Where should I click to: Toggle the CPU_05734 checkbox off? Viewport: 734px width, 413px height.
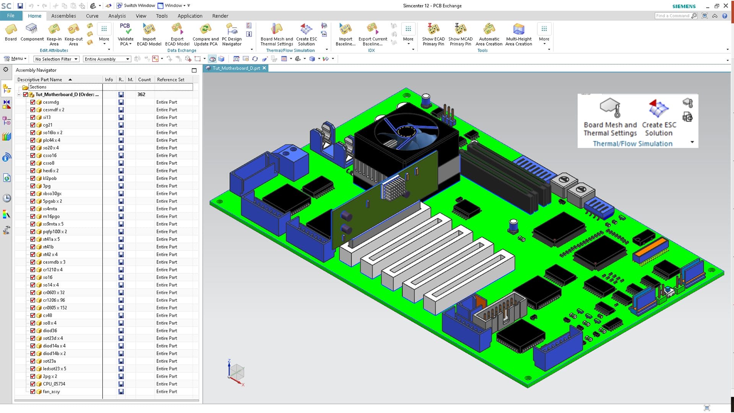33,384
